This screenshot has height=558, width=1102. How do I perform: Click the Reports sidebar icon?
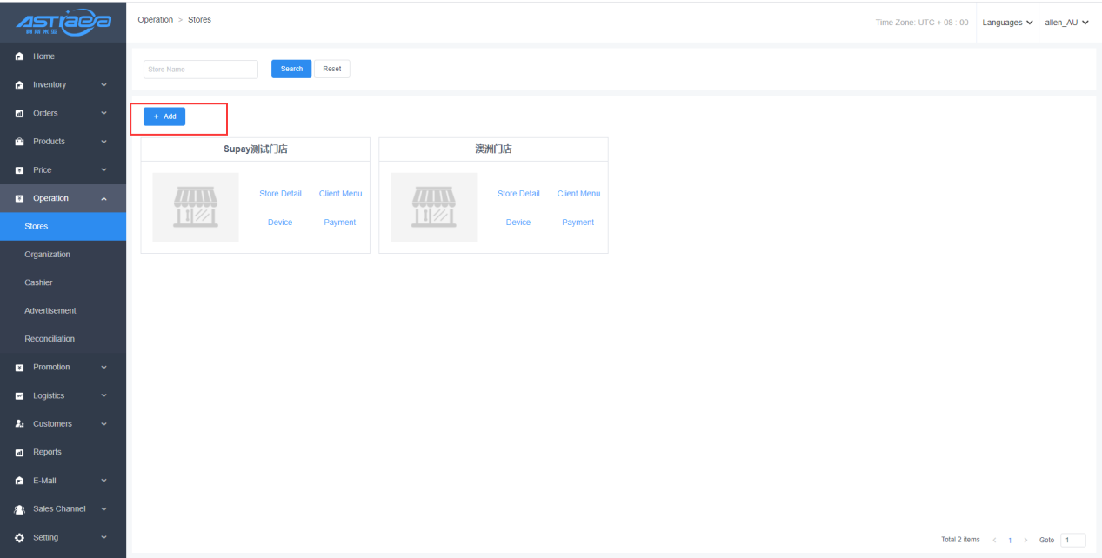18,452
